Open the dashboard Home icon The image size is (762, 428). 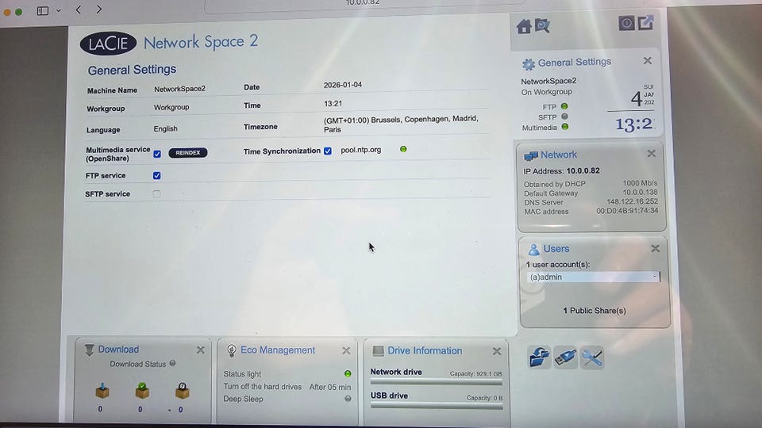(523, 26)
